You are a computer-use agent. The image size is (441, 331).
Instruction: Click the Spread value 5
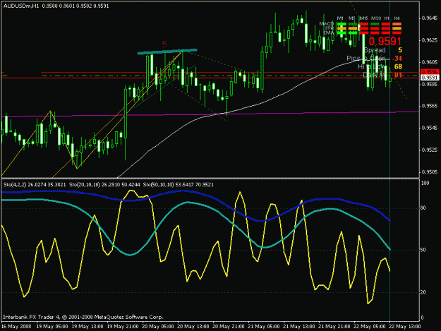click(400, 50)
